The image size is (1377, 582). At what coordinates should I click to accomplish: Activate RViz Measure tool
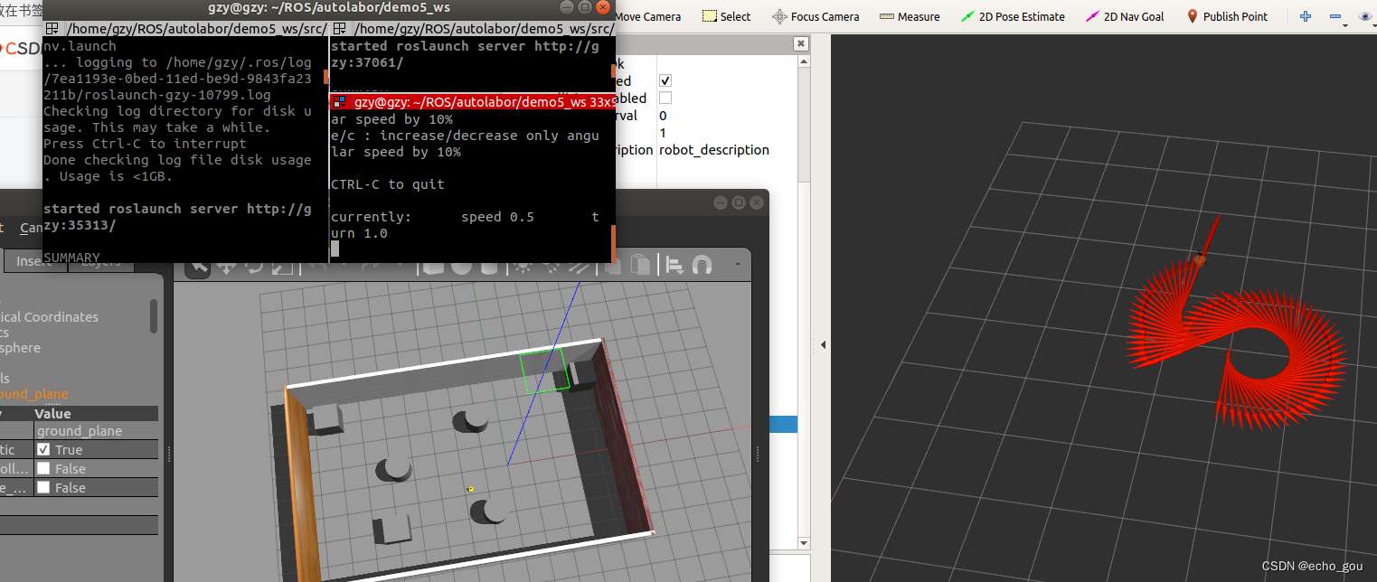910,16
